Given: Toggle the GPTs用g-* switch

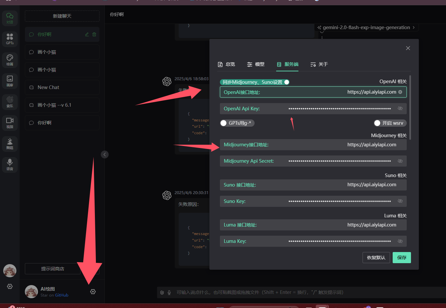Looking at the screenshot, I should (237, 123).
